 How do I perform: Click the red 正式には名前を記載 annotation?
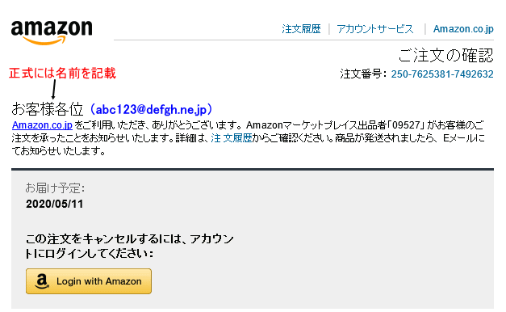(62, 73)
